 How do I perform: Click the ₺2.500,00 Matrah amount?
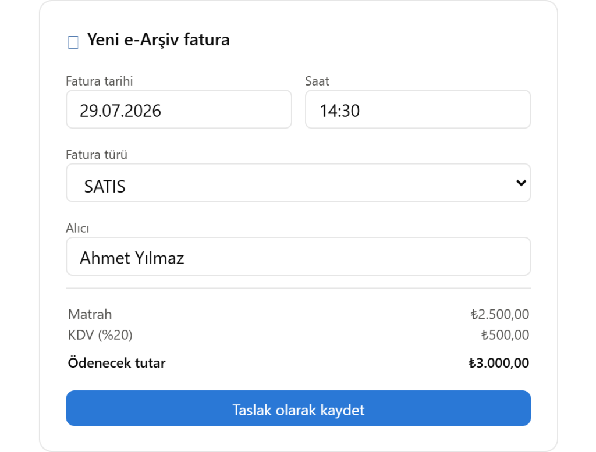click(x=499, y=315)
